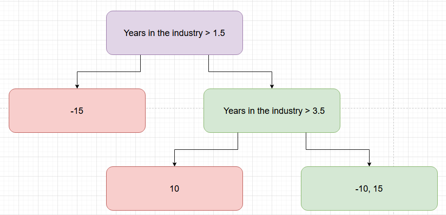
Task: Select the red box labeled -15
Action: click(77, 110)
